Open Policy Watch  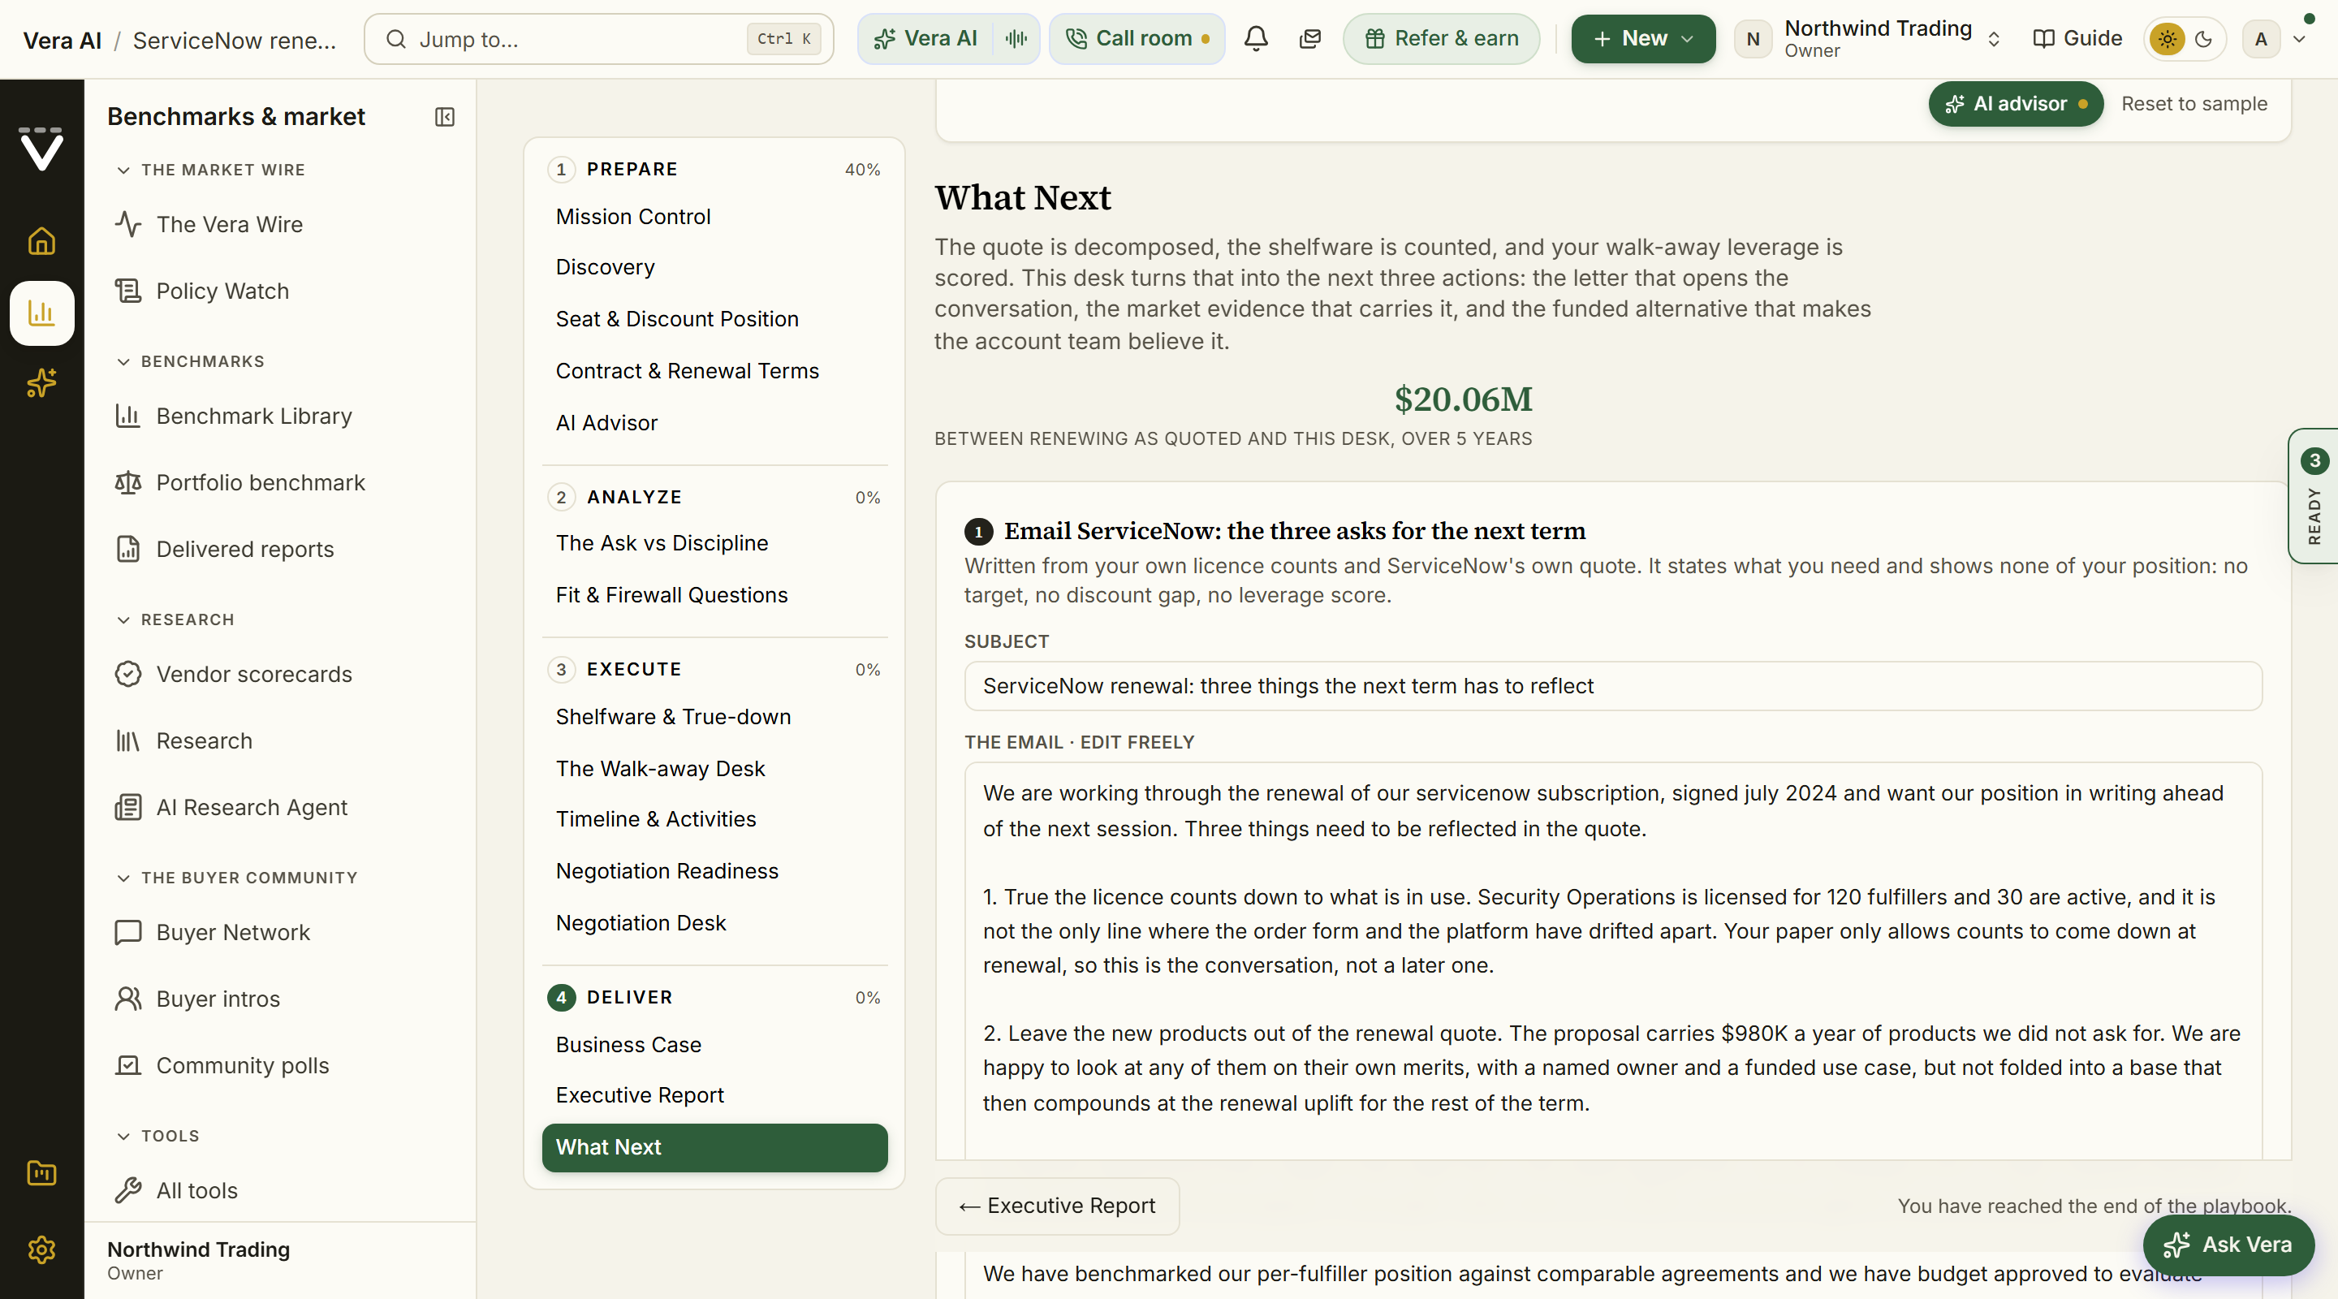(222, 291)
